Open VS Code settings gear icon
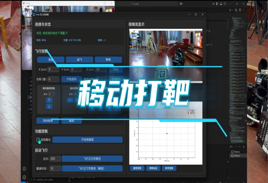Viewport: 268px width, 183px height. tap(24, 177)
